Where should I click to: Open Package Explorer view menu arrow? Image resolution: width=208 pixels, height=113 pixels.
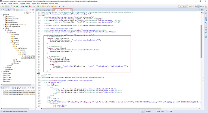click(x=33, y=13)
